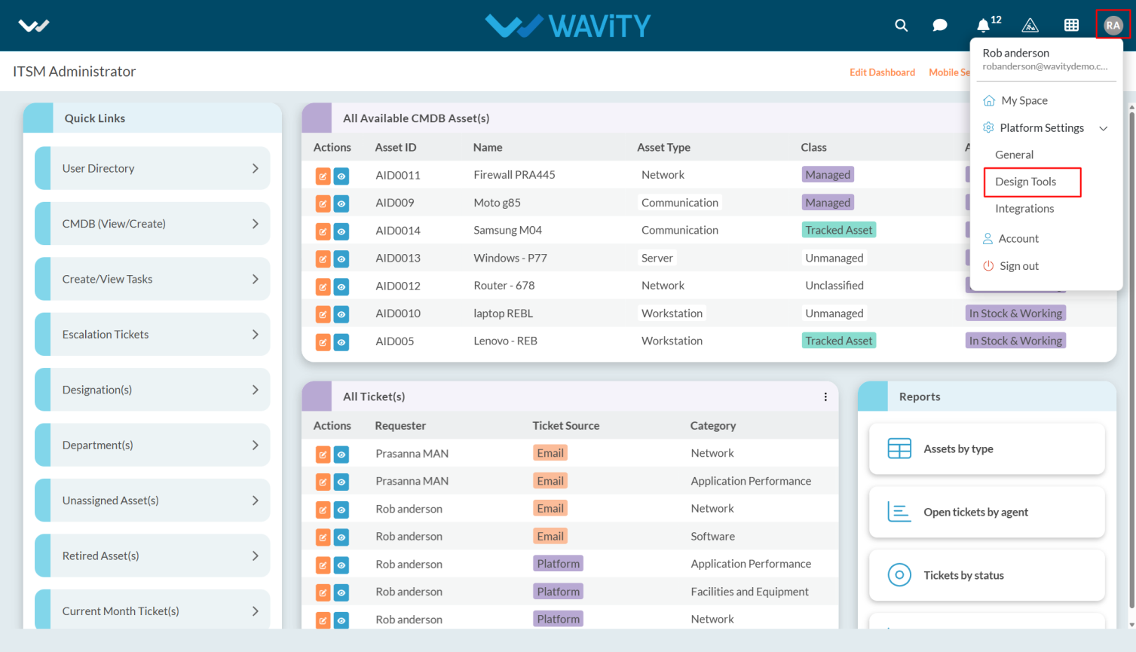Viewport: 1136px width, 652px height.
Task: Click the Assets by type table icon
Action: pyautogui.click(x=899, y=448)
